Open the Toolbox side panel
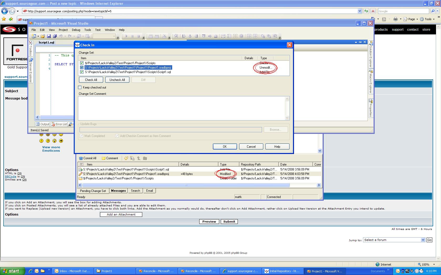The width and height of the screenshot is (441, 275). pos(30,49)
